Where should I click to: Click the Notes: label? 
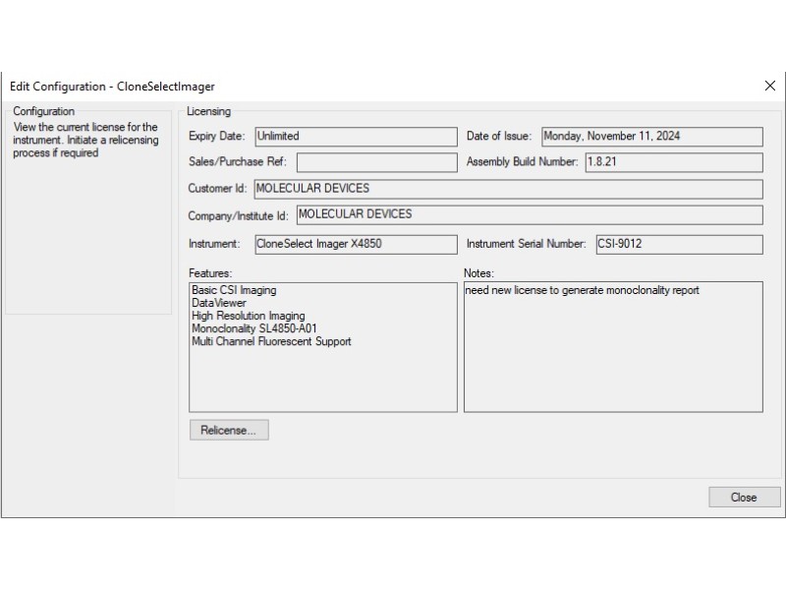point(478,273)
